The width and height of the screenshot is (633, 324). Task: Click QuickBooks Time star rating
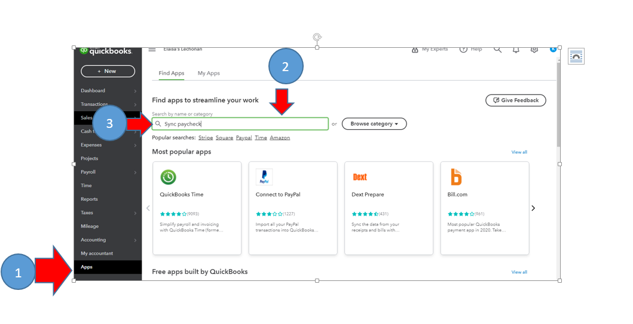pos(173,214)
